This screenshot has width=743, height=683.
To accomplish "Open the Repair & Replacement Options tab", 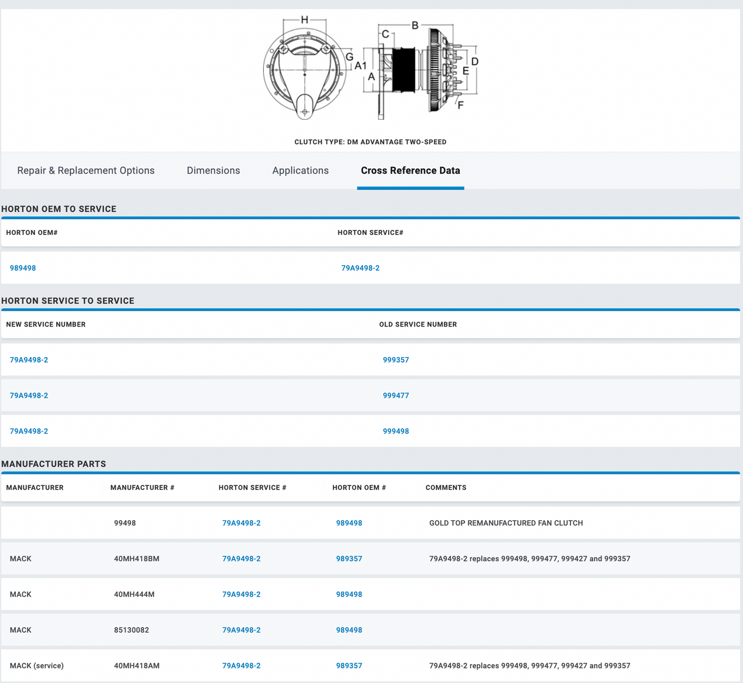I will click(x=86, y=171).
